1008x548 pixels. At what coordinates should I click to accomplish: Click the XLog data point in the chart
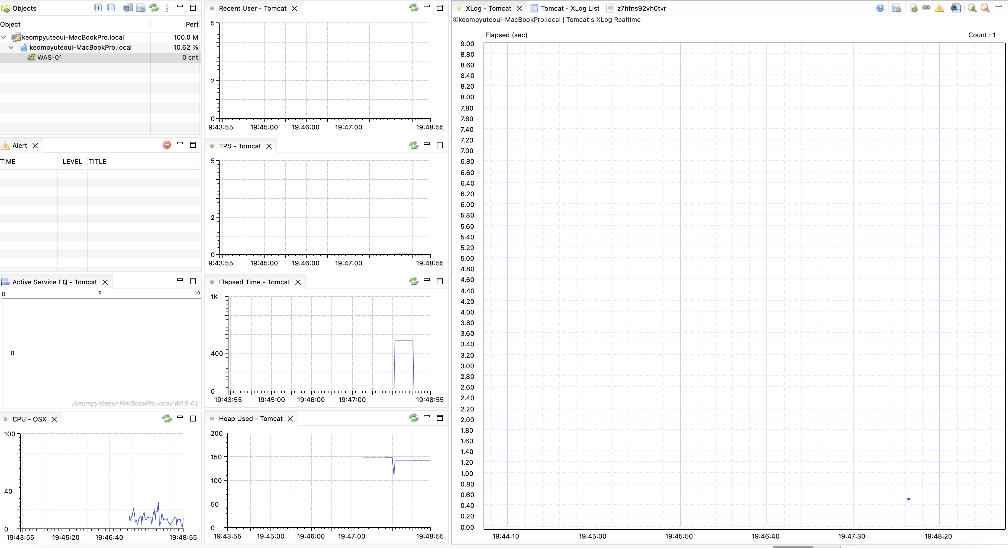point(909,499)
